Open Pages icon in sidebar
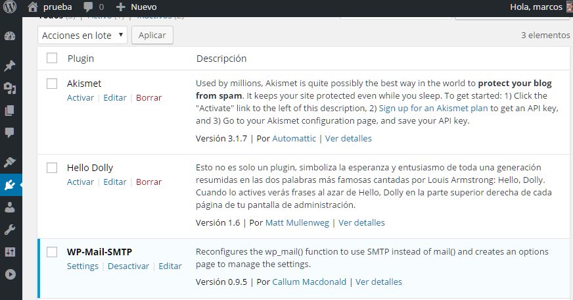This screenshot has width=573, height=300. (10, 111)
